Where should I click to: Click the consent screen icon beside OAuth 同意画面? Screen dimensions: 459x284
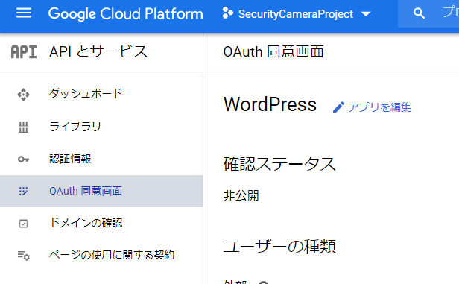click(x=23, y=191)
